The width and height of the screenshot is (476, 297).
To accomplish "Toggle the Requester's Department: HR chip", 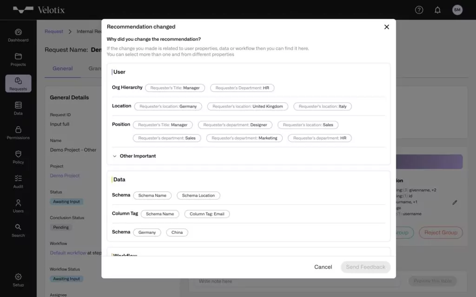I will (x=242, y=88).
